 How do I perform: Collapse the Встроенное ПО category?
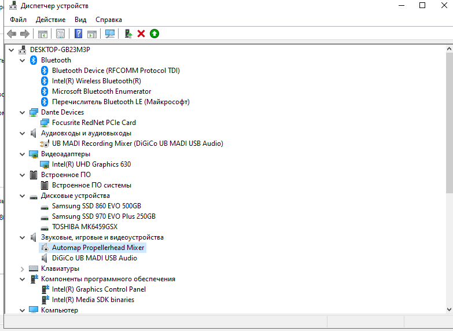(x=22, y=175)
